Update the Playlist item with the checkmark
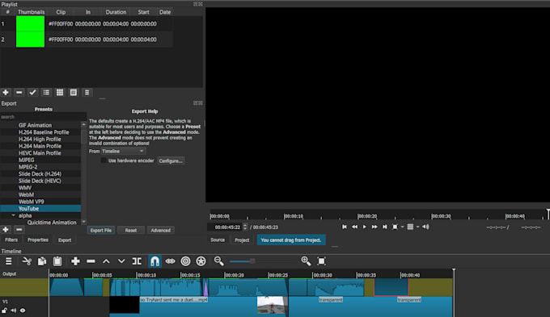 coord(32,93)
